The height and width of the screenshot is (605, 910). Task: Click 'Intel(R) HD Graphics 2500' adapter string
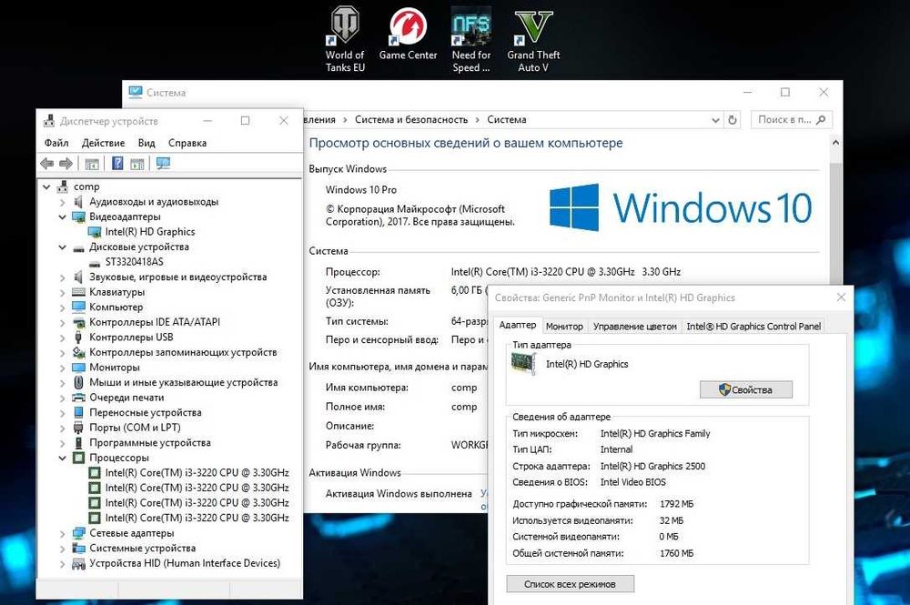(x=652, y=466)
